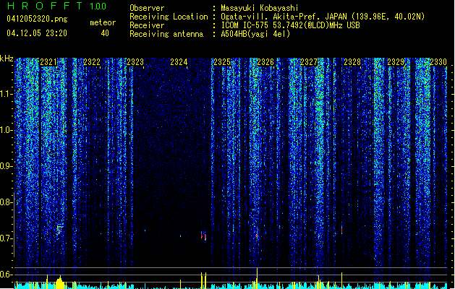
Task: Click the 2327 time marker
Action: 309,62
